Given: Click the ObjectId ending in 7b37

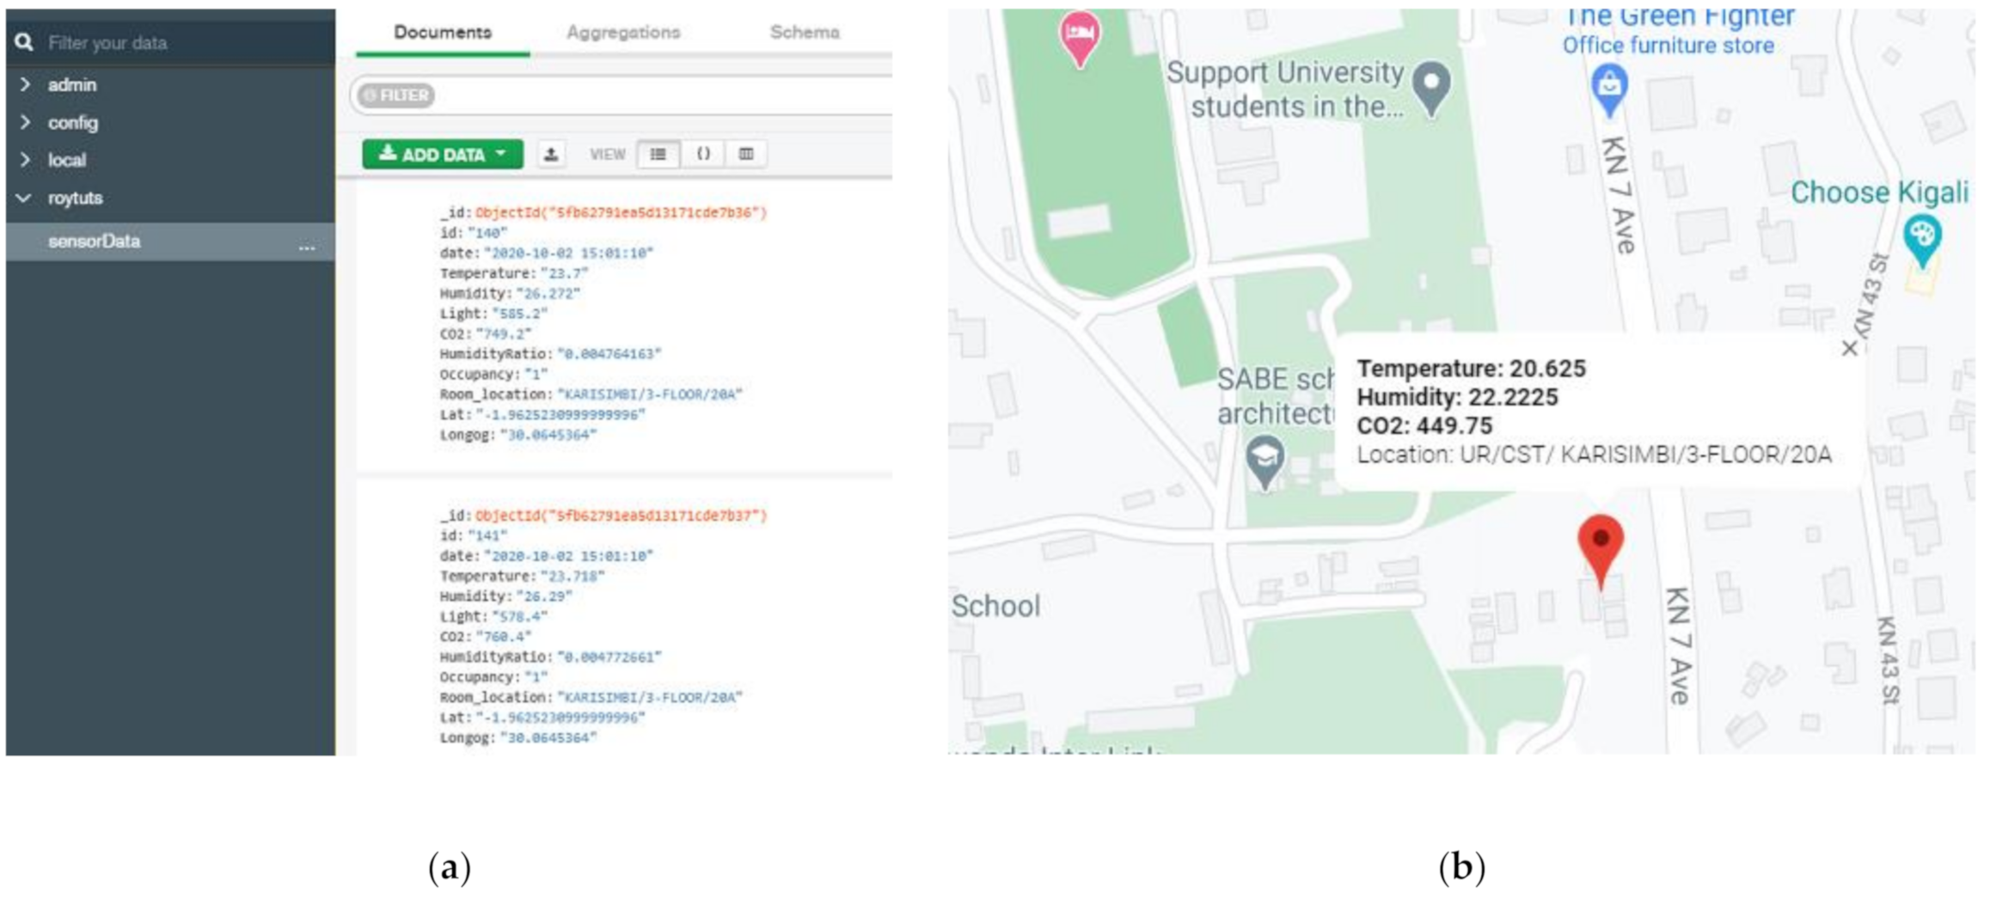Looking at the screenshot, I should tap(621, 516).
